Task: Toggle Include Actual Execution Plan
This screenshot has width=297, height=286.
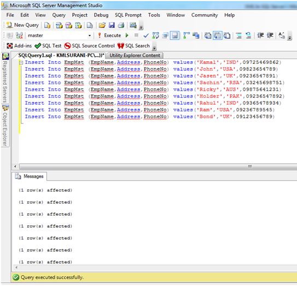Action: pyautogui.click(x=187, y=35)
